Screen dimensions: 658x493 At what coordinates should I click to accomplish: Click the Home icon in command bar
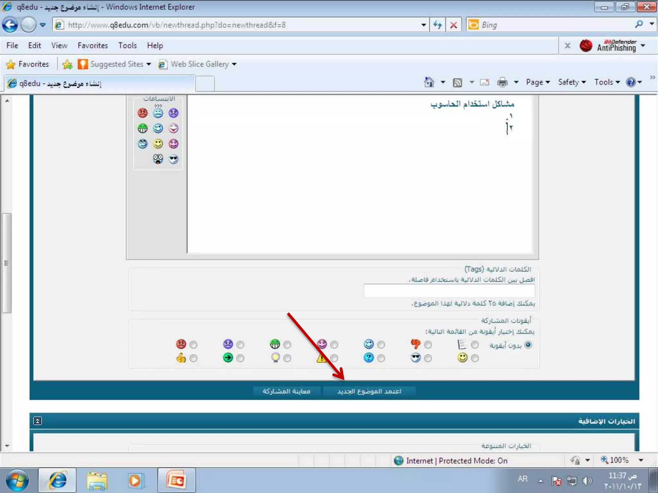tap(429, 82)
